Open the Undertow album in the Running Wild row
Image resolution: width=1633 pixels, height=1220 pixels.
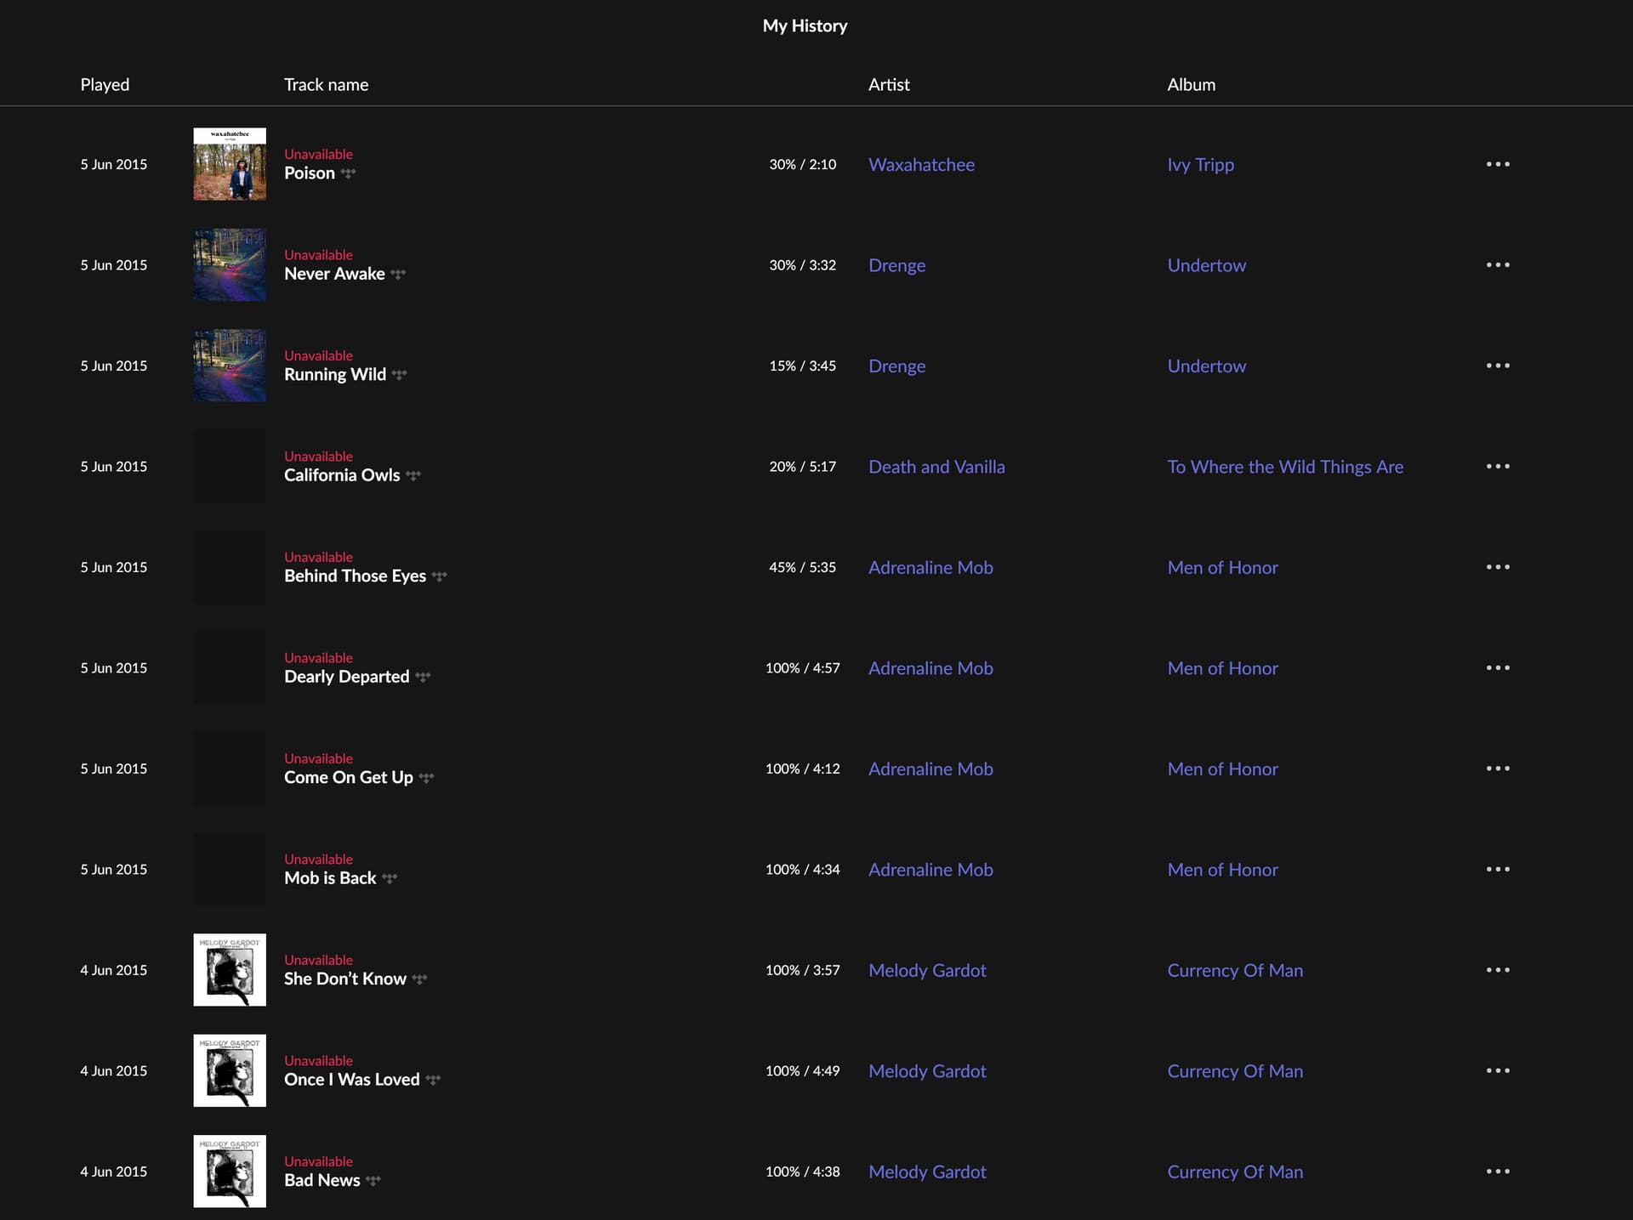(x=1206, y=366)
